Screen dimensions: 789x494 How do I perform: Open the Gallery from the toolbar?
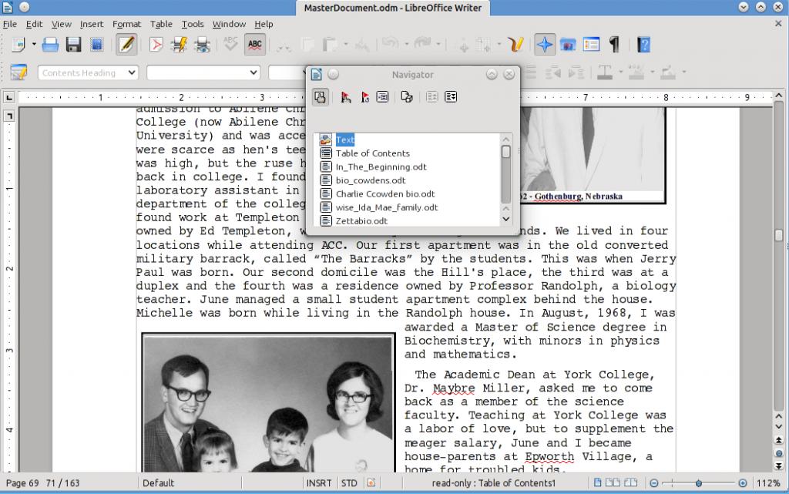click(x=569, y=45)
